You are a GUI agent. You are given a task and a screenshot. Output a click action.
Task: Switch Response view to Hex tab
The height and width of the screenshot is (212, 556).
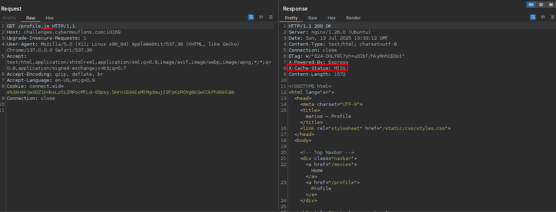[332, 18]
